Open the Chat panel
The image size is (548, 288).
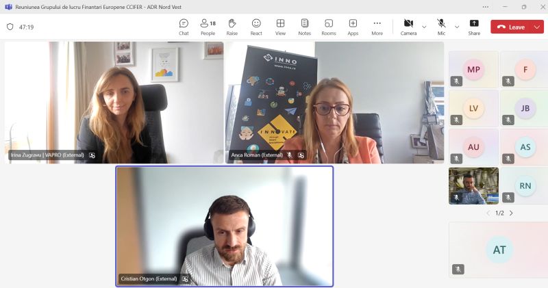tap(184, 27)
